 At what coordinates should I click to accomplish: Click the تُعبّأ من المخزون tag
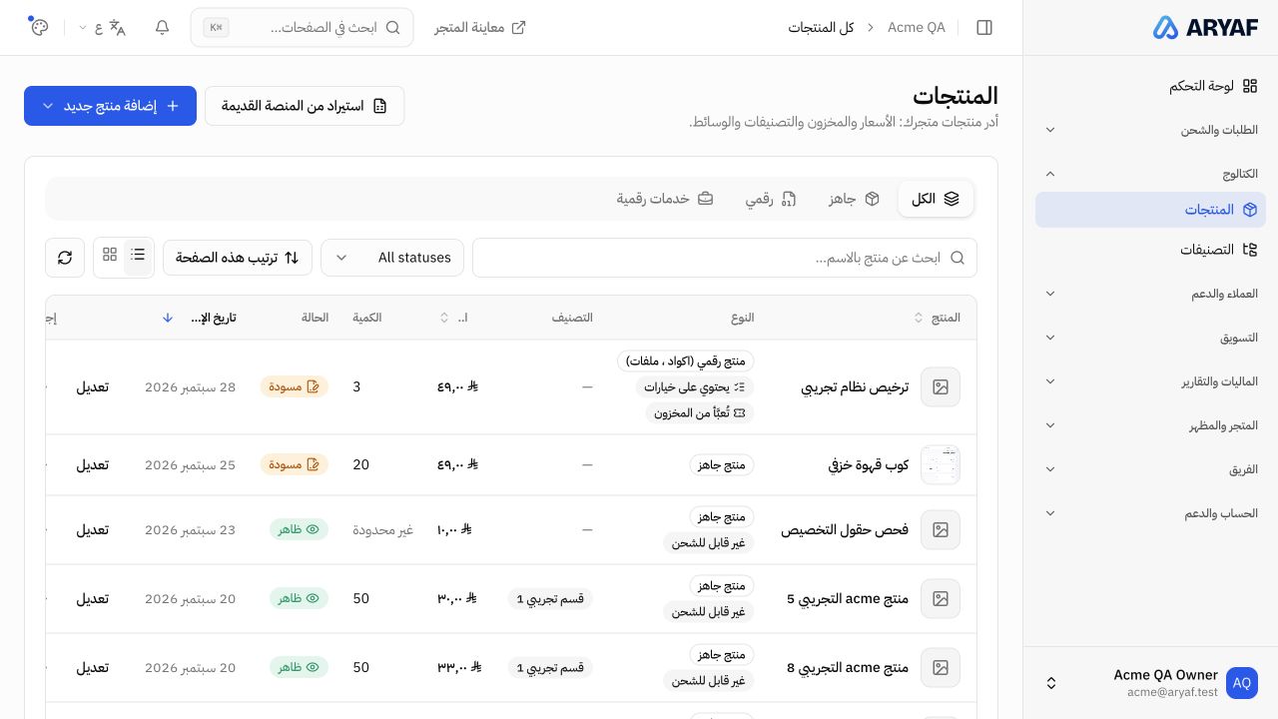pos(700,412)
